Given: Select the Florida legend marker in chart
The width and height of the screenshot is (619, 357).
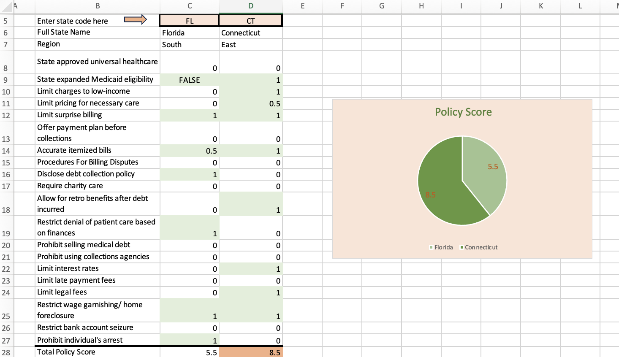Looking at the screenshot, I should [431, 247].
